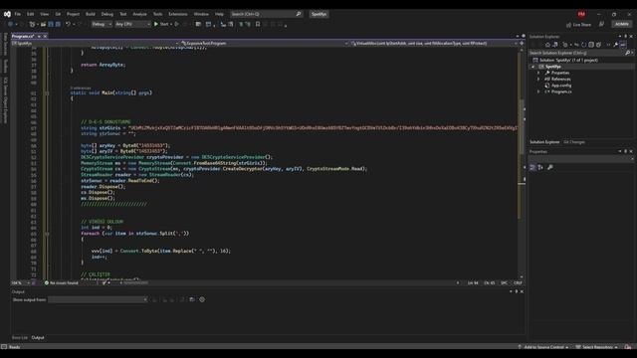This screenshot has width=637, height=358.
Task: Click the Switch Views icon in Solution Explorer
Action: click(555, 45)
